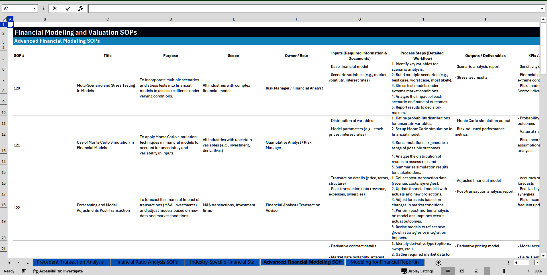This screenshot has height=275, width=547.
Task: Switch to Page Break Preview
Action: [476, 271]
